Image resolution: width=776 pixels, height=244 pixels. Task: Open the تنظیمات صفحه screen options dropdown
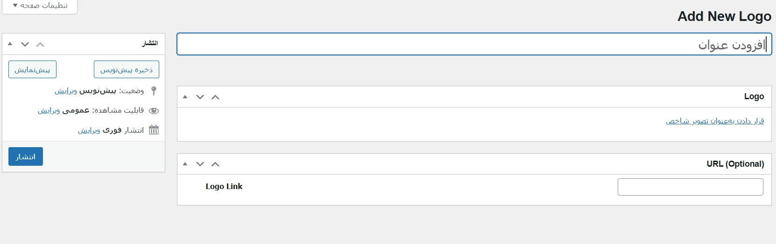(40, 6)
